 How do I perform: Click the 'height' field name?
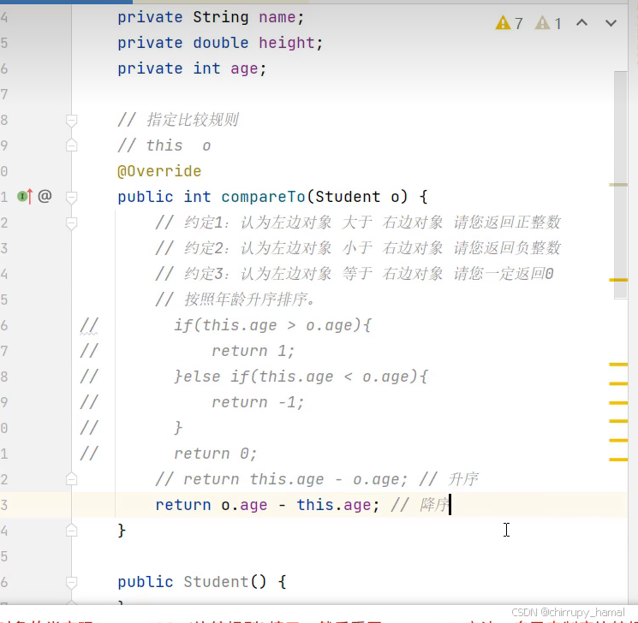[287, 43]
